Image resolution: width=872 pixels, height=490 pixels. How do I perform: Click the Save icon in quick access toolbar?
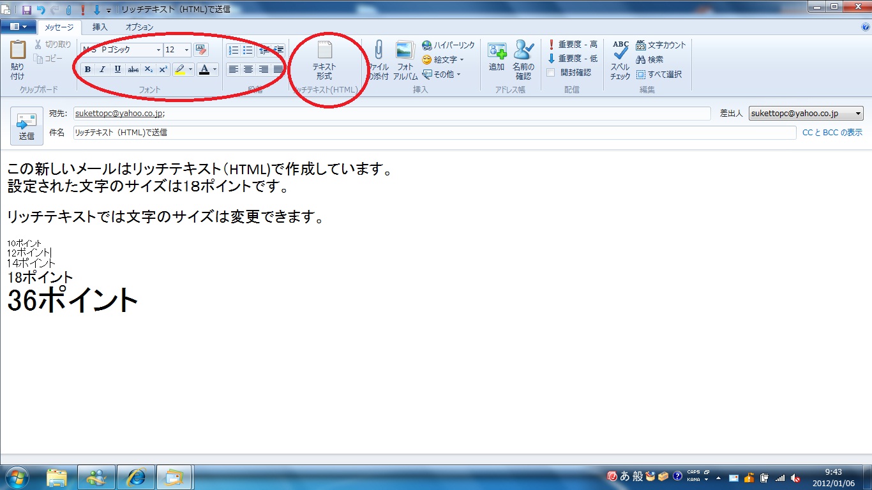click(27, 10)
